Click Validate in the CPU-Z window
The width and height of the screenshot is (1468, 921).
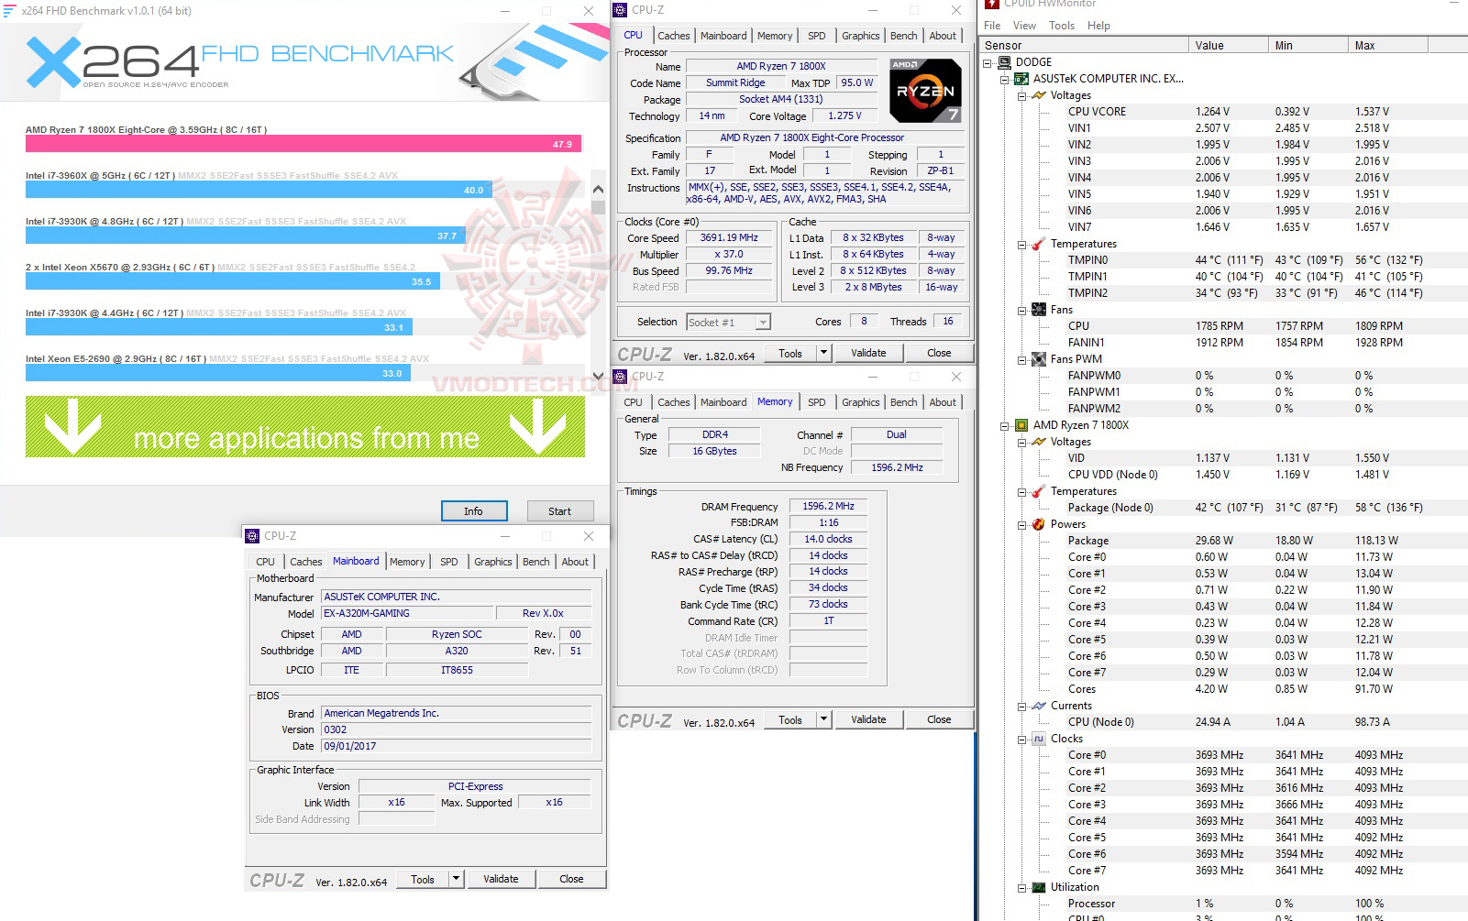click(867, 352)
